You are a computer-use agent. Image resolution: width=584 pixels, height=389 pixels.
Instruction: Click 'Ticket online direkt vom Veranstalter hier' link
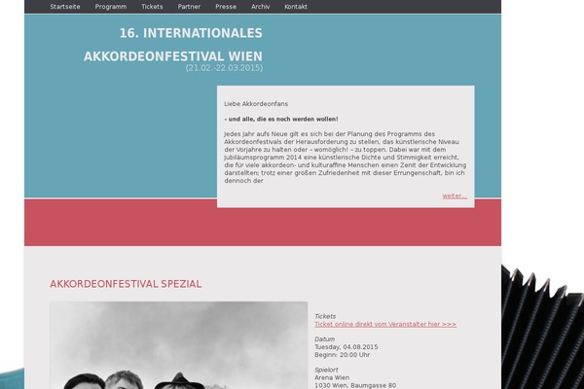(x=385, y=324)
